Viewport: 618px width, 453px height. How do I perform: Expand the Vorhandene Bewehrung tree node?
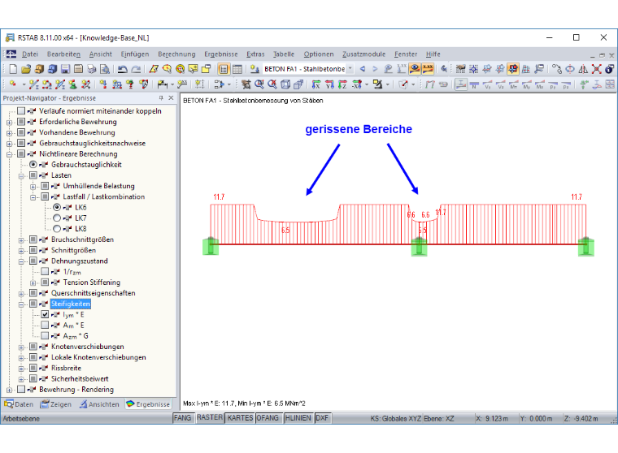tap(9, 132)
